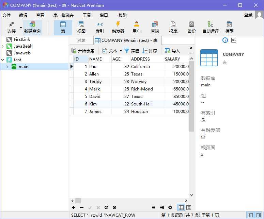Open the Backup (备份) toolbar icon
264x219 pixels.
pyautogui.click(x=191, y=28)
